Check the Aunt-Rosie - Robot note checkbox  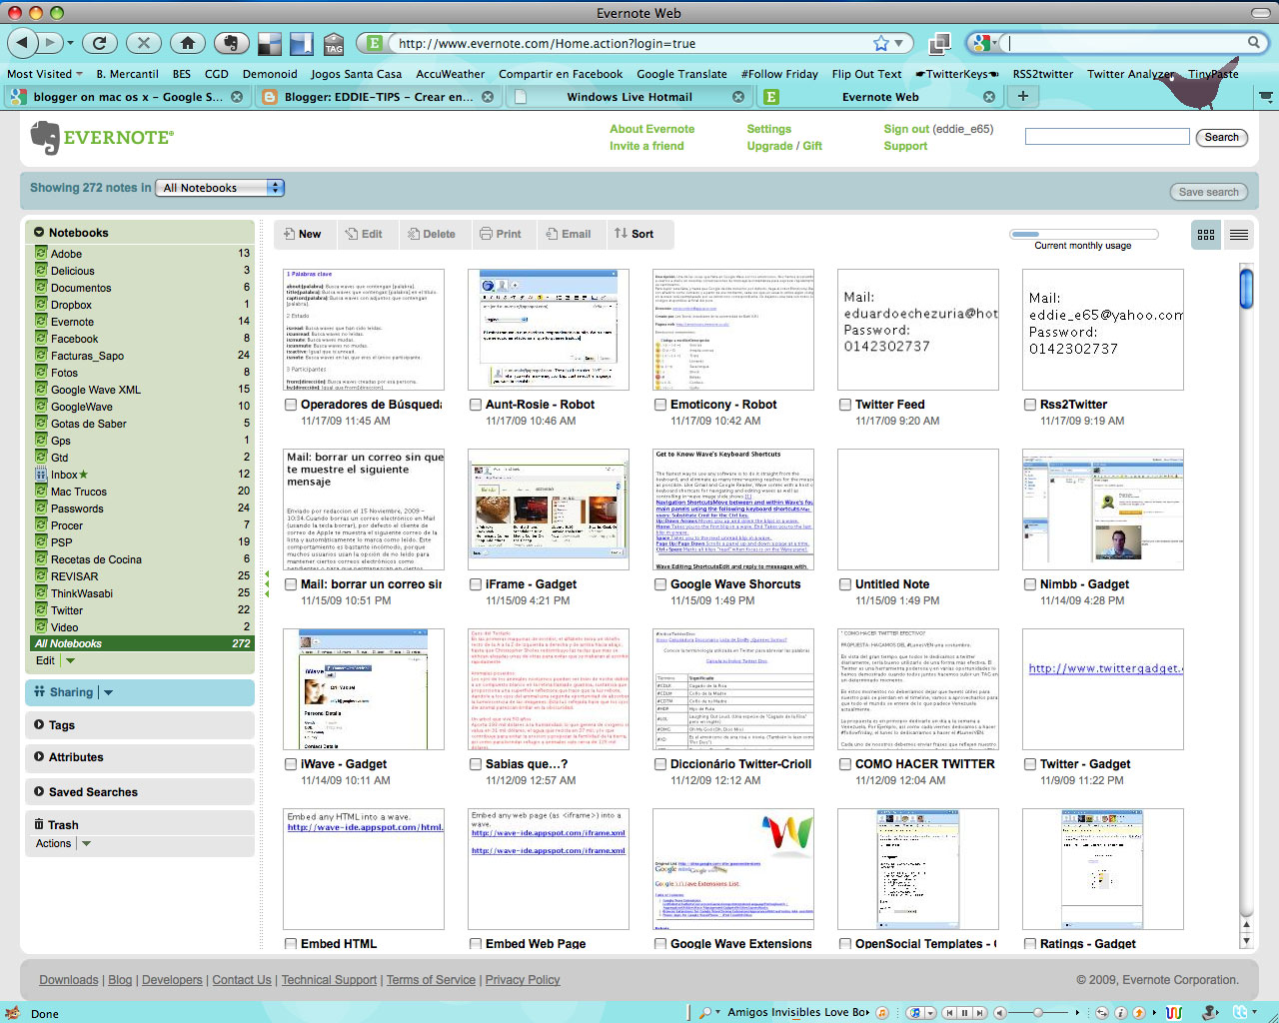click(476, 405)
